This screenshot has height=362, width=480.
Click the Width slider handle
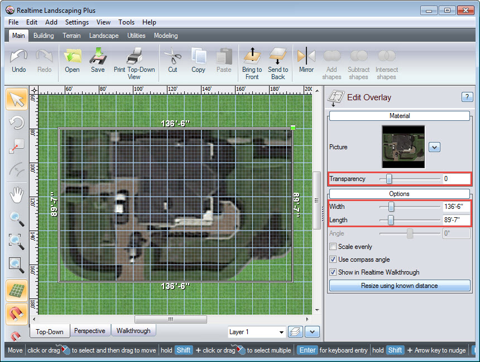tap(391, 207)
